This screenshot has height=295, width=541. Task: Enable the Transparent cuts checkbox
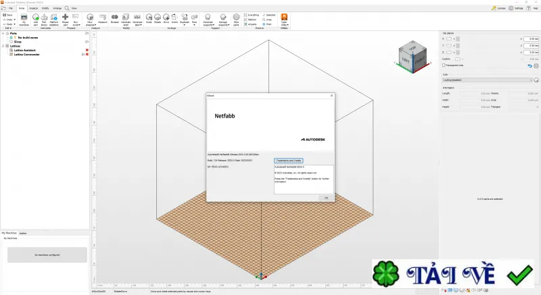(444, 65)
